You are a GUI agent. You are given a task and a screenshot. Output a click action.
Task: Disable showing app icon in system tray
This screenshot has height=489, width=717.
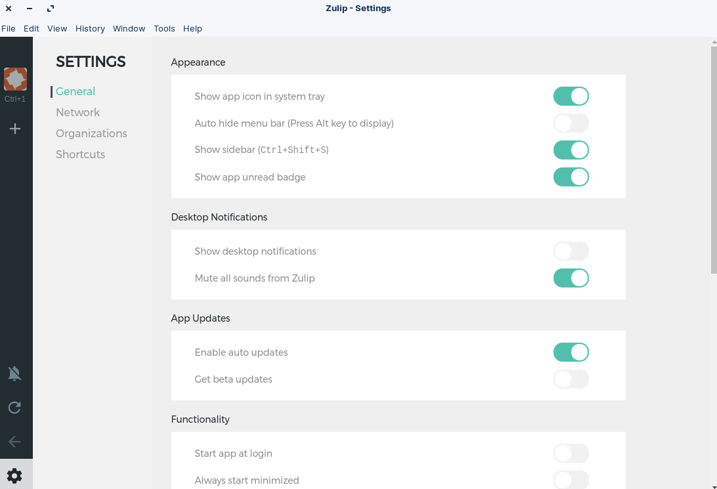tap(571, 96)
